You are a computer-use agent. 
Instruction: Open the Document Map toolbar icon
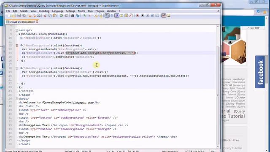point(127,16)
